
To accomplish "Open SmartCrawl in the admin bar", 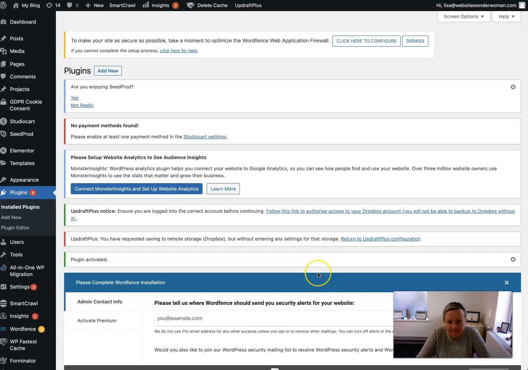I will (x=122, y=6).
